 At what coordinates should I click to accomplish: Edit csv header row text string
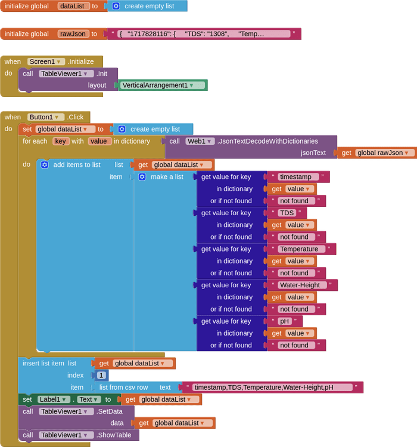(x=272, y=387)
